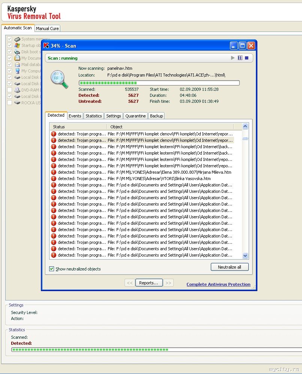
Task: Click the Untreated: label
Action: pyautogui.click(x=90, y=101)
